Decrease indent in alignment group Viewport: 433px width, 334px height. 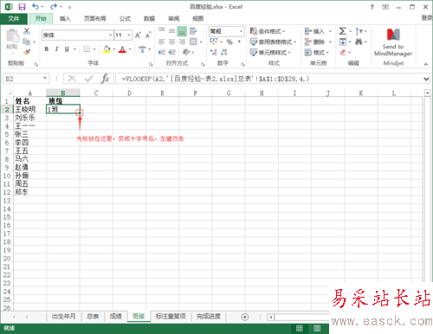click(162, 52)
